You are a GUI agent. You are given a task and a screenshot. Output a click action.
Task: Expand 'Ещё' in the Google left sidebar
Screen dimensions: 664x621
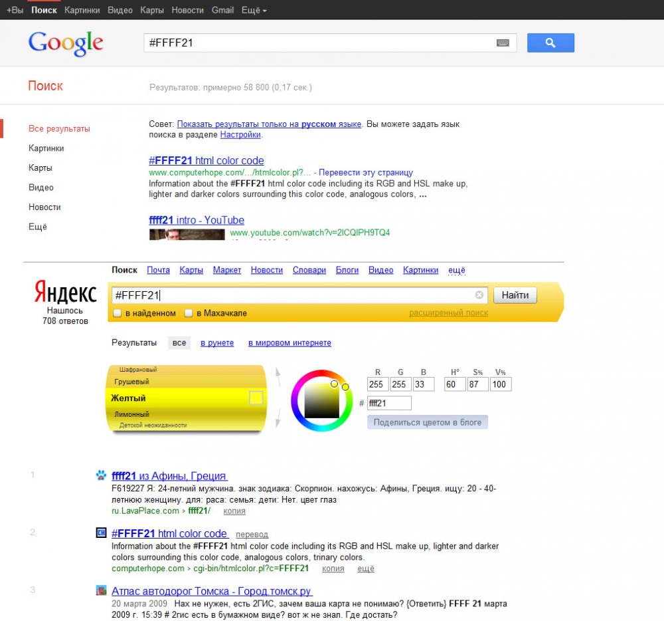[38, 227]
